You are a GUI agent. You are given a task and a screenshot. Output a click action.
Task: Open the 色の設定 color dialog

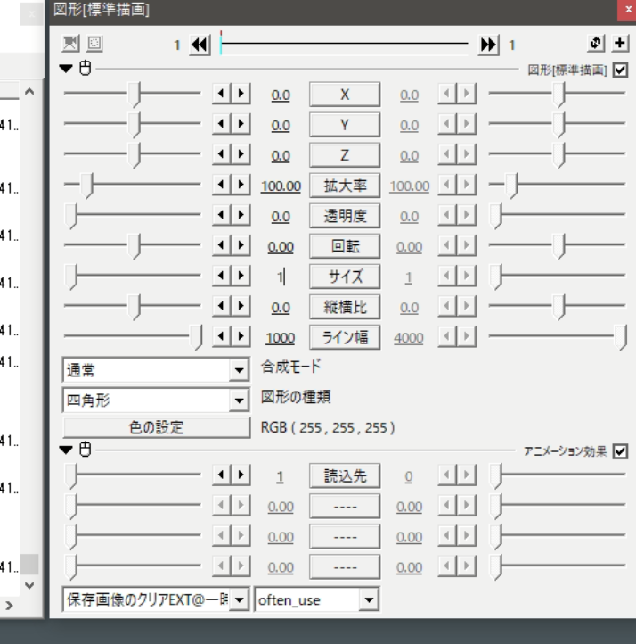pos(156,427)
